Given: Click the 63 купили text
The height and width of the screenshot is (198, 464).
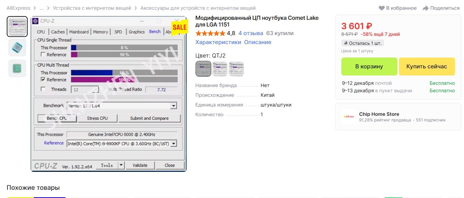Looking at the screenshot, I should point(280,33).
